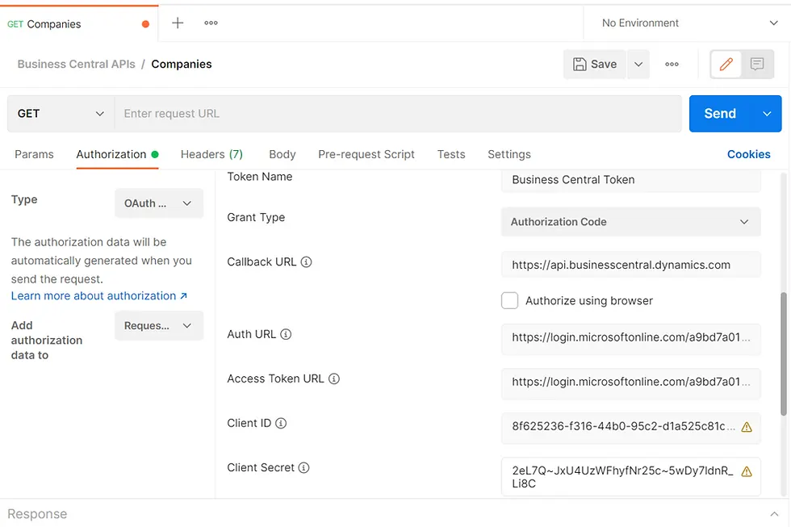Image resolution: width=791 pixels, height=527 pixels.
Task: Click warning icon in Client ID field
Action: 747,427
